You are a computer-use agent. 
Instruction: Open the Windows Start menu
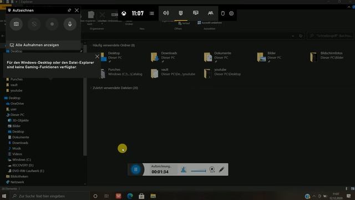(x=4, y=196)
